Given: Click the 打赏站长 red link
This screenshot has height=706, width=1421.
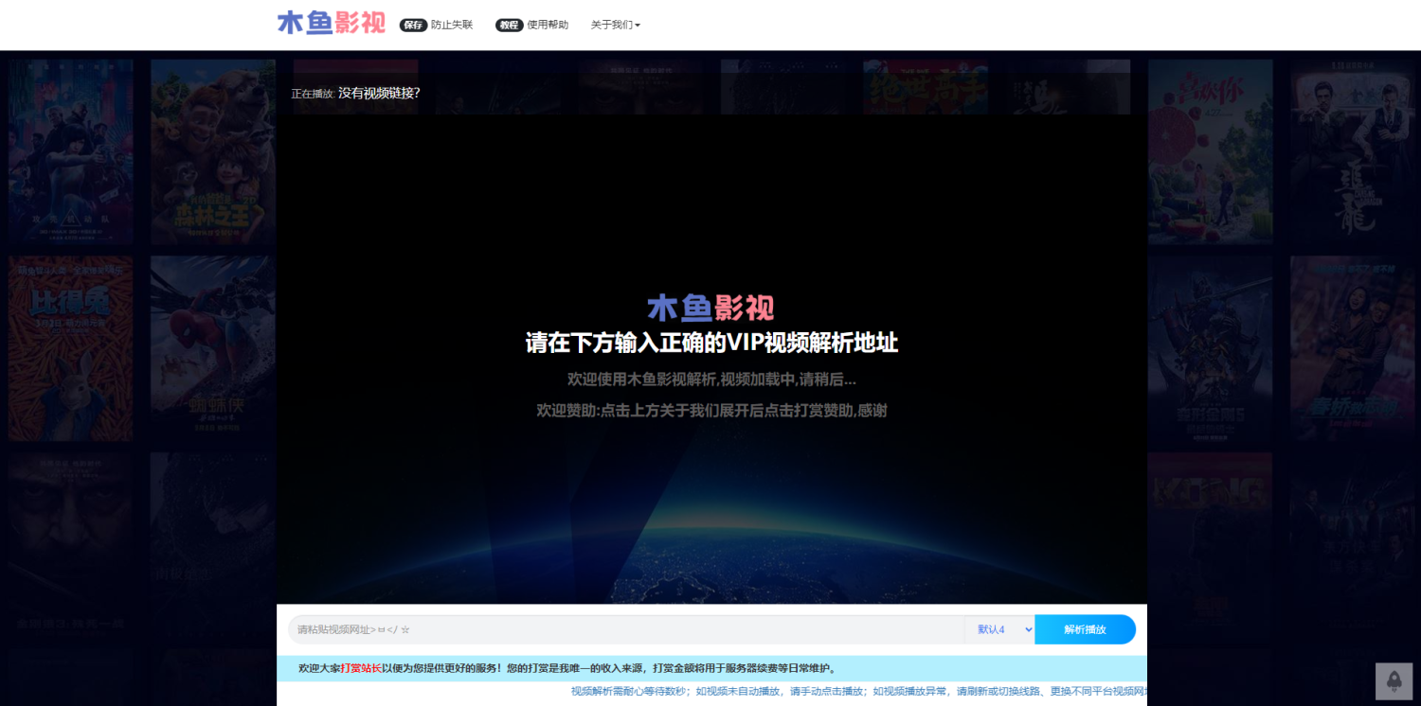Looking at the screenshot, I should click(x=361, y=668).
